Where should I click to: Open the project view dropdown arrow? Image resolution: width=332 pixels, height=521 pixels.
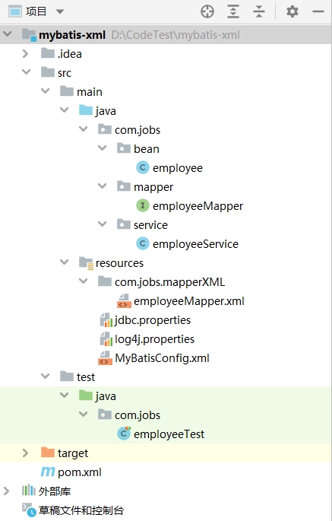point(60,12)
